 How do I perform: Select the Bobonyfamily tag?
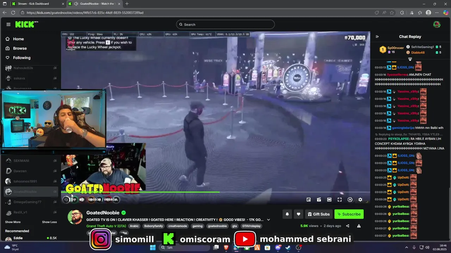(154, 226)
